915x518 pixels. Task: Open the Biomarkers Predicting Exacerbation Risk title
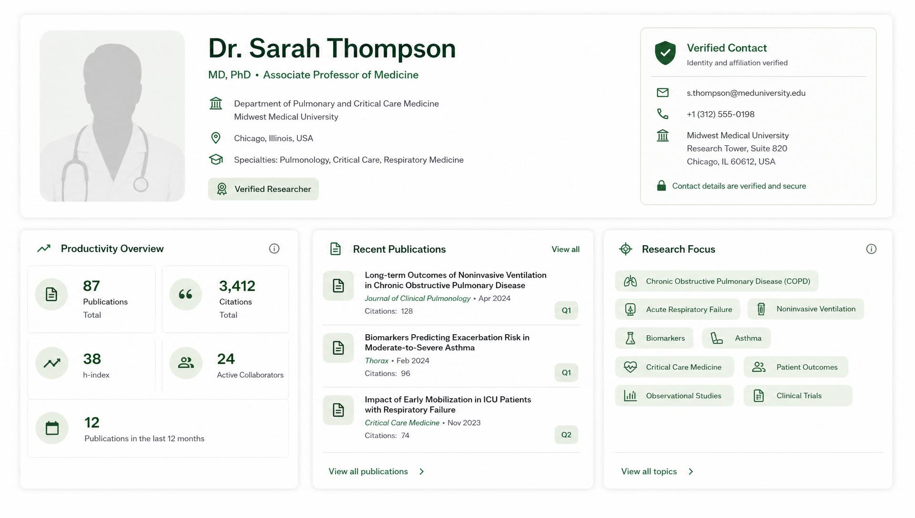point(447,342)
